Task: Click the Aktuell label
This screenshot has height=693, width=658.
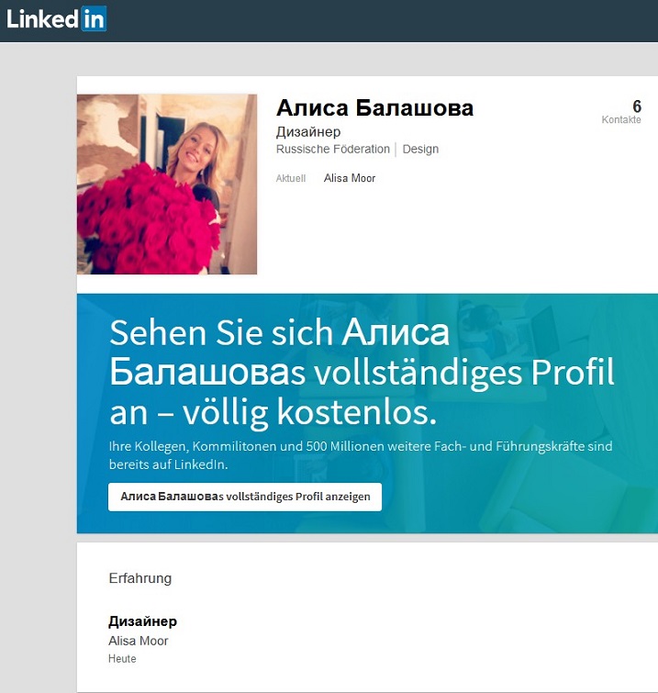Action: point(291,178)
